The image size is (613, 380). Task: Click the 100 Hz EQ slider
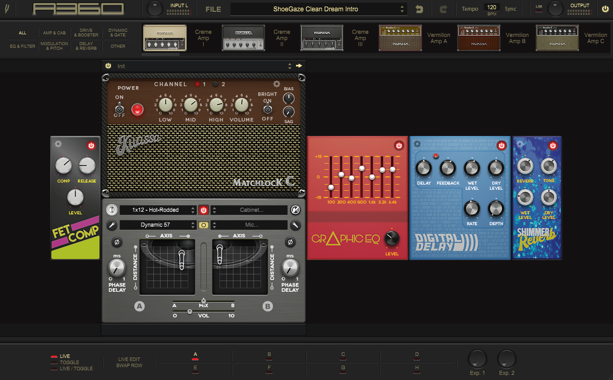tap(331, 177)
